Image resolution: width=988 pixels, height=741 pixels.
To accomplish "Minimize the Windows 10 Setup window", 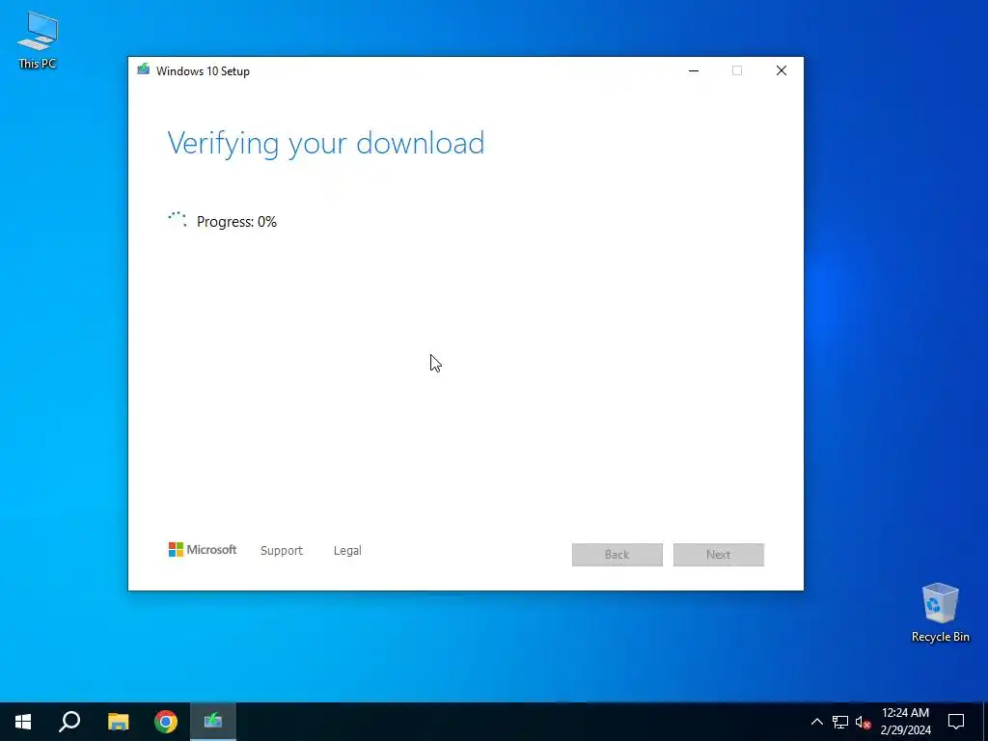I will [x=694, y=70].
